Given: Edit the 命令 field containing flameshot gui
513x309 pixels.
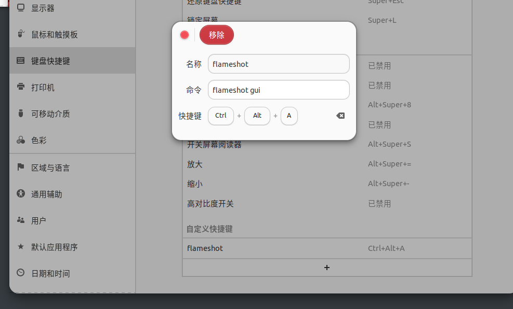Looking at the screenshot, I should (x=279, y=90).
